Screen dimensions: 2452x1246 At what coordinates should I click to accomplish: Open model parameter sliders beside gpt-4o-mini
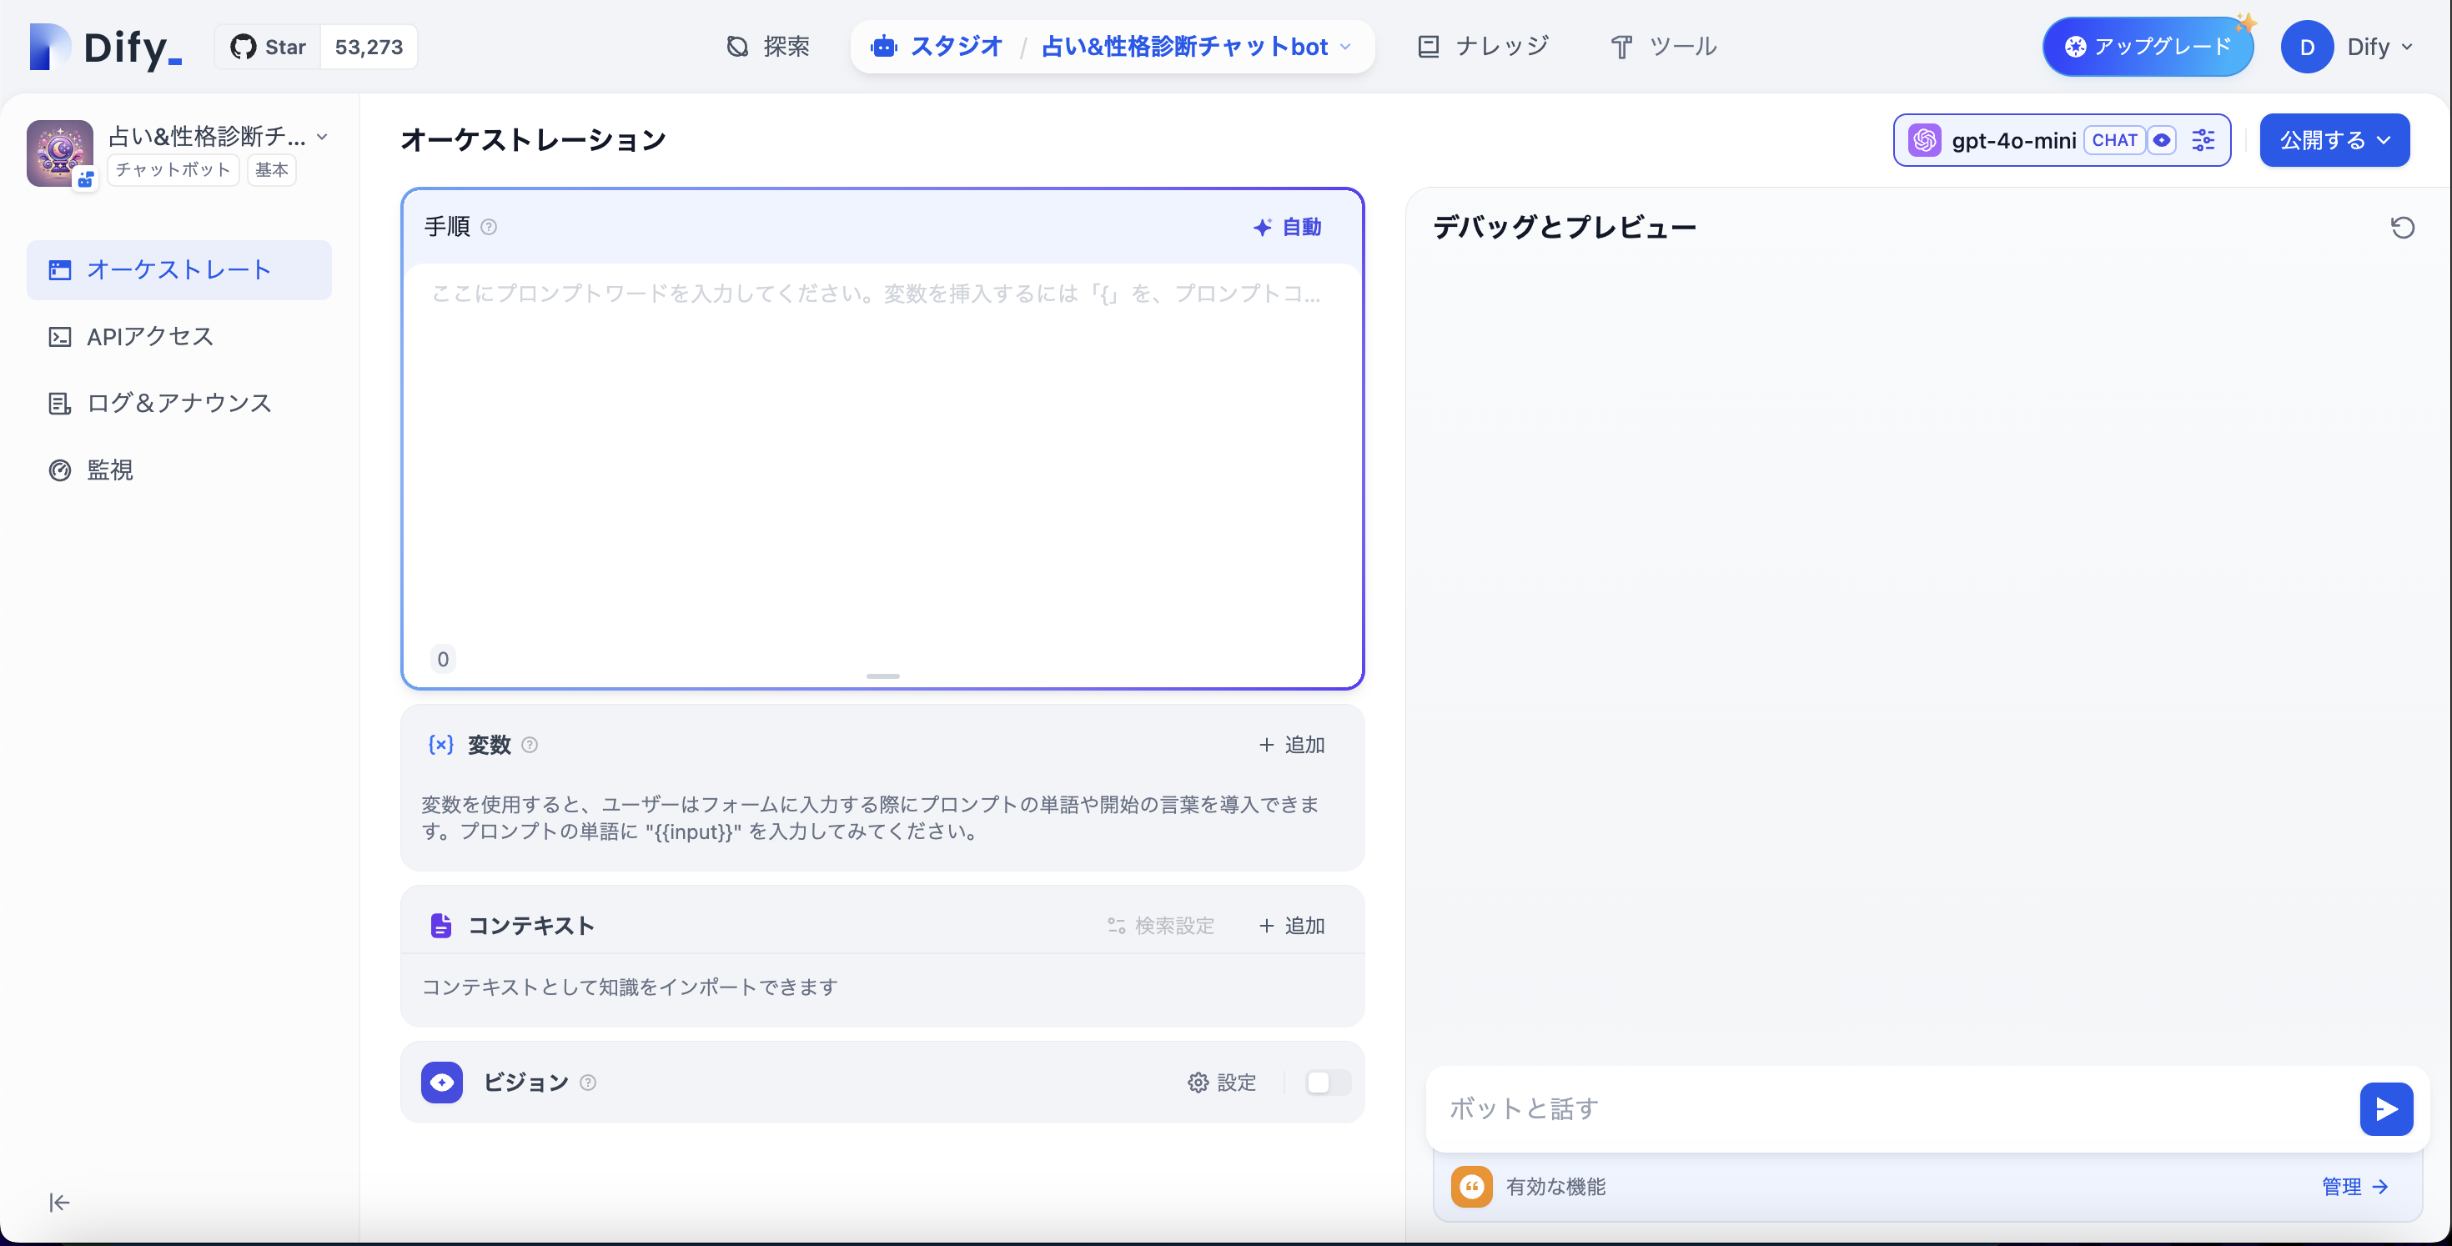[2203, 140]
